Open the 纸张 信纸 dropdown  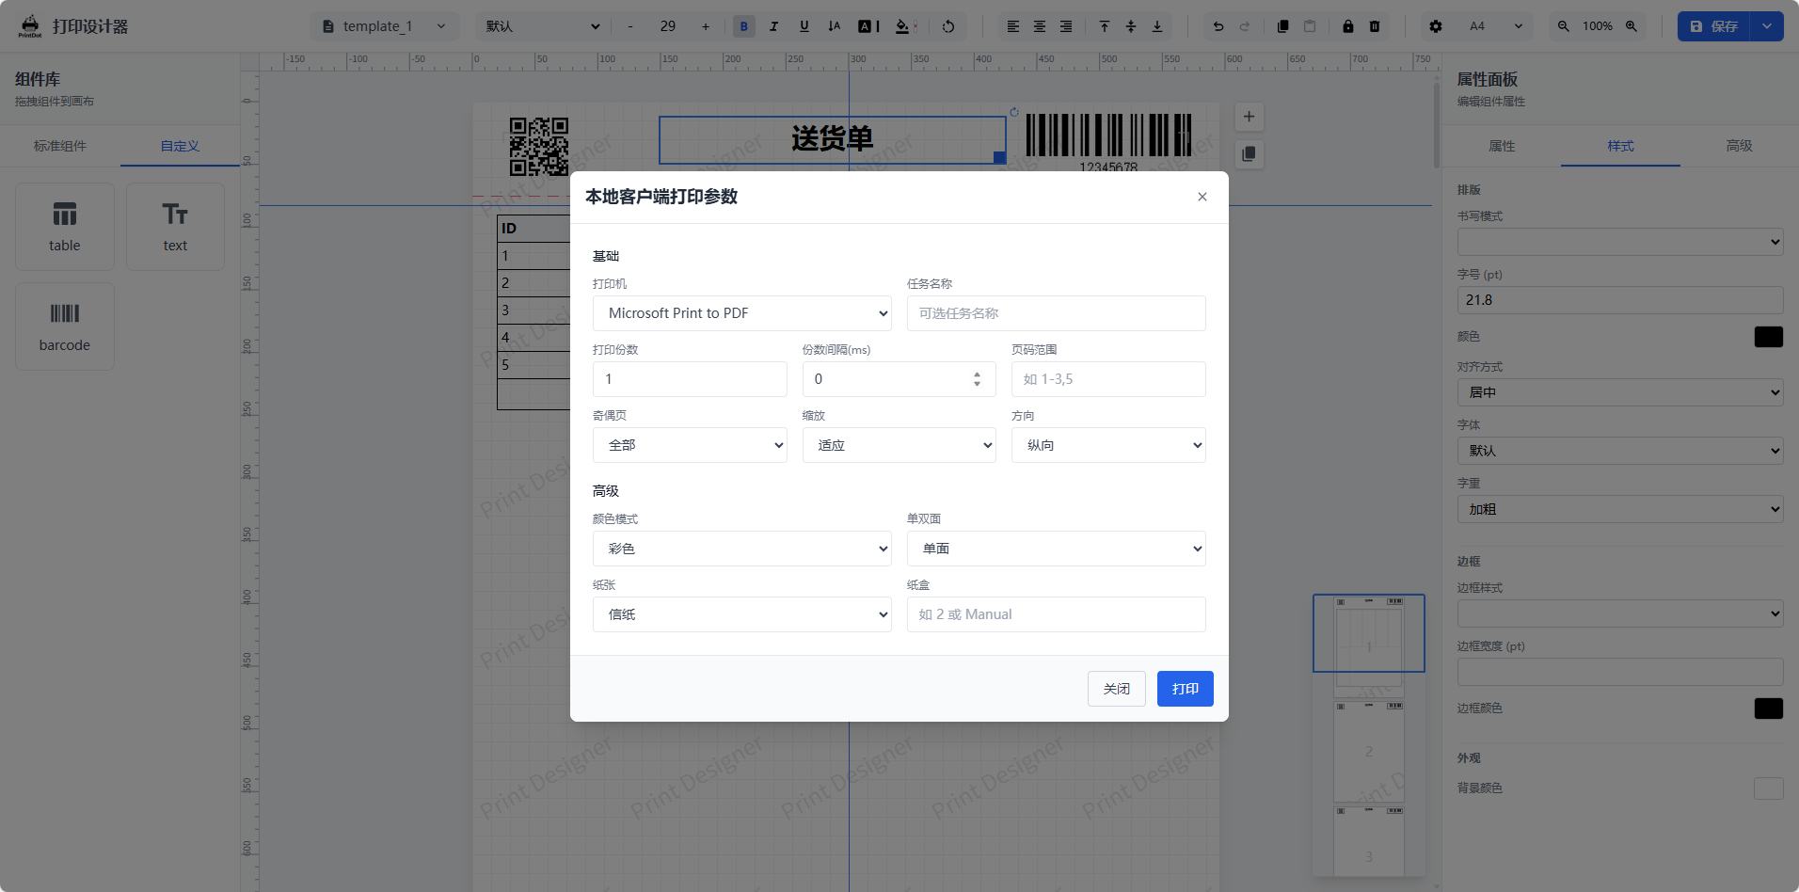tap(742, 614)
